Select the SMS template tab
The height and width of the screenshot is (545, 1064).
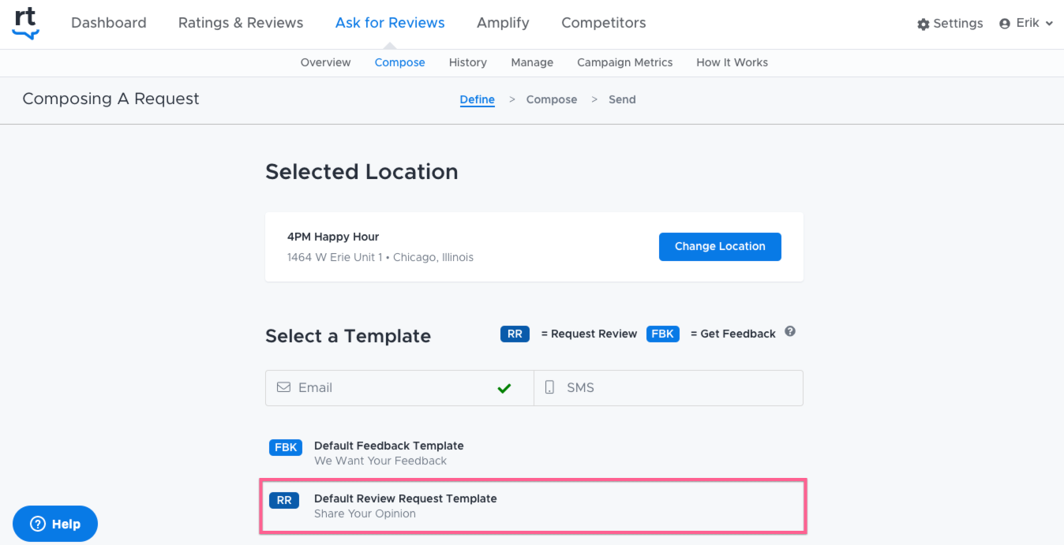coord(669,388)
